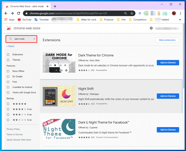The image size is (186, 151).
Task: Click Social & Communication category label
Action: 107,137
